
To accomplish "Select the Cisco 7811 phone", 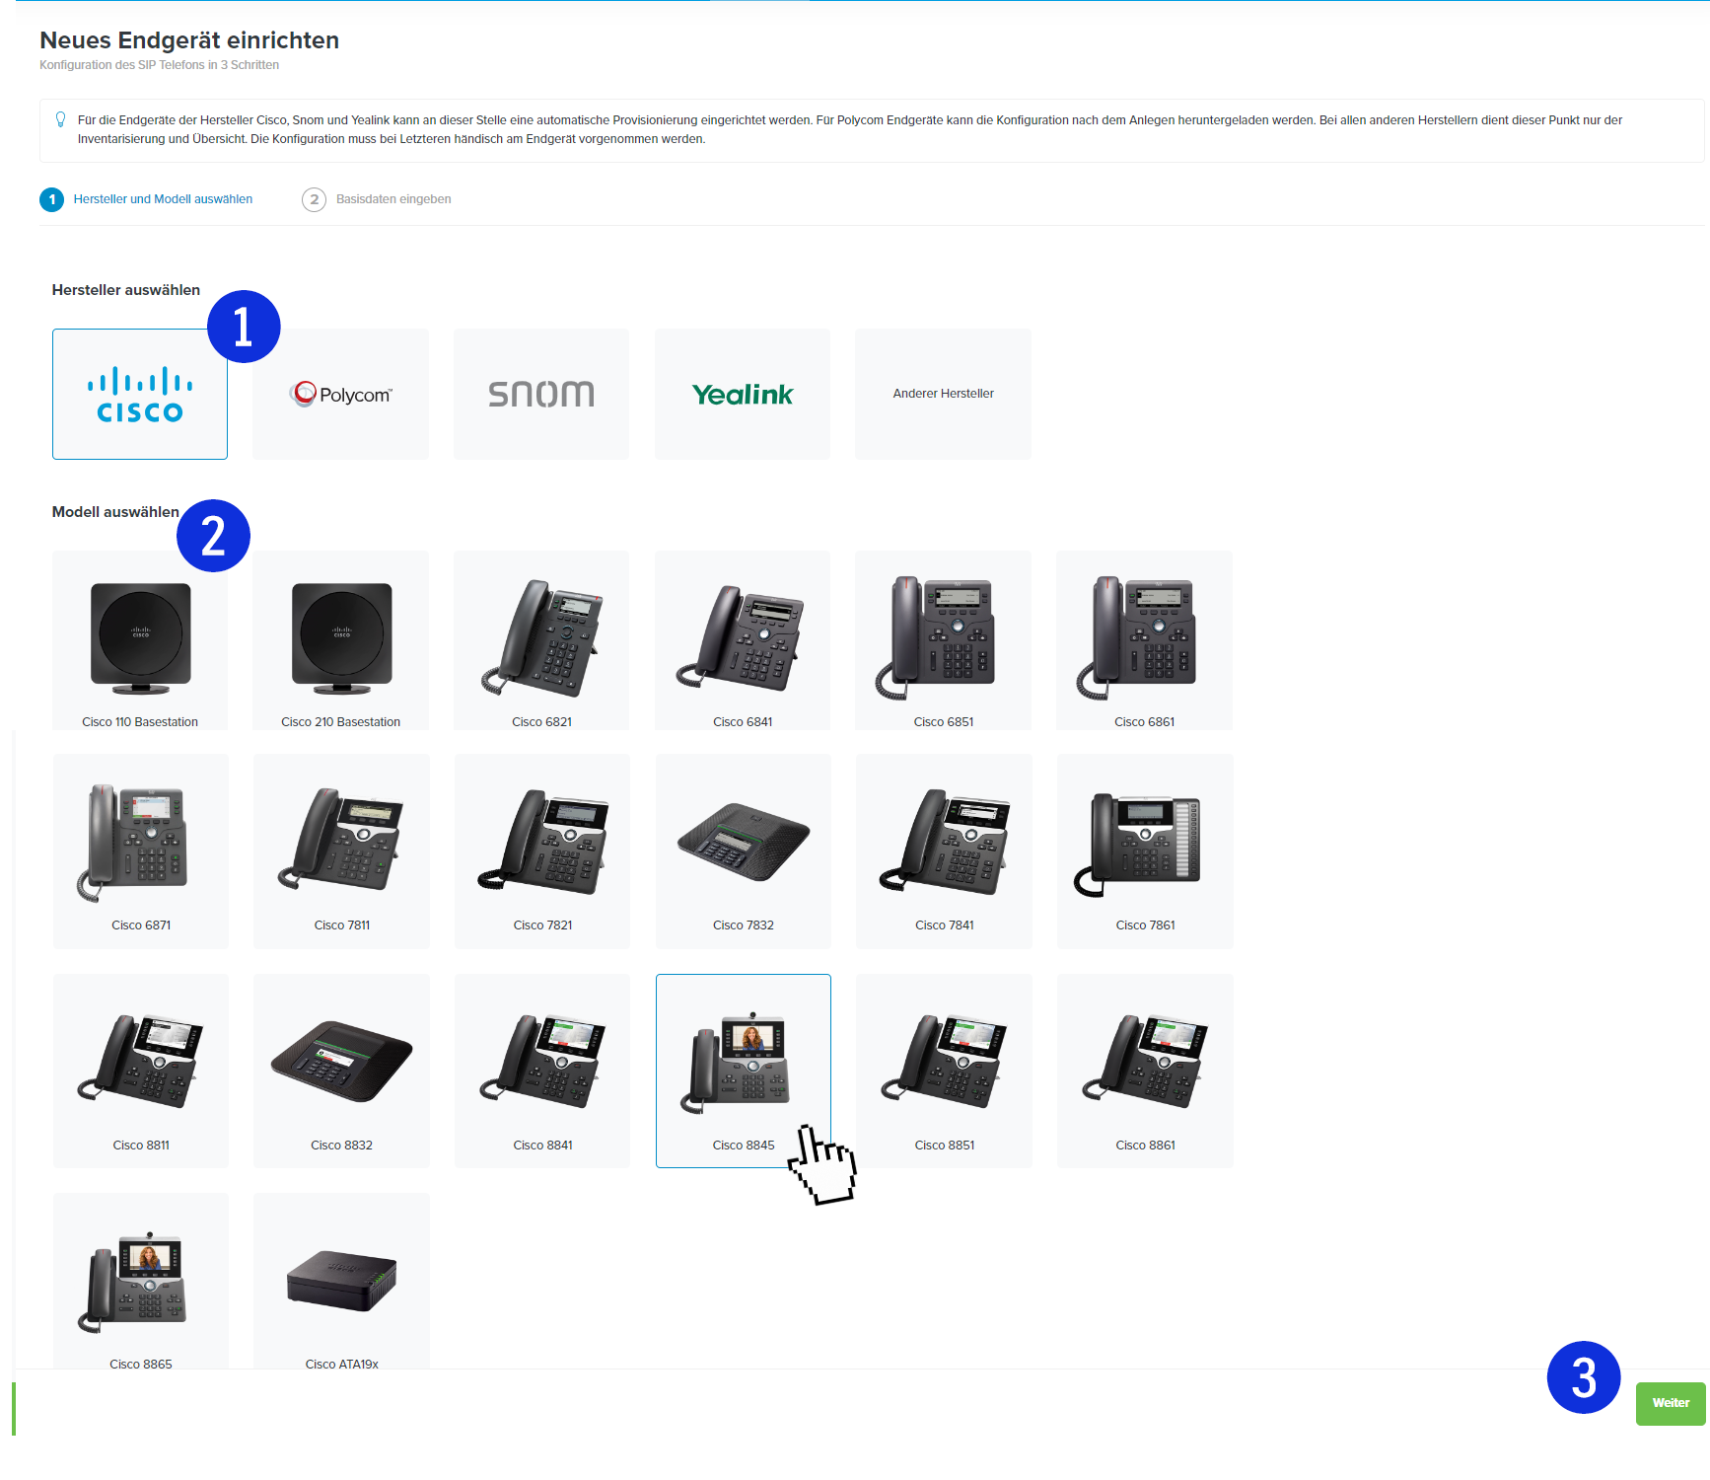I will tap(342, 851).
